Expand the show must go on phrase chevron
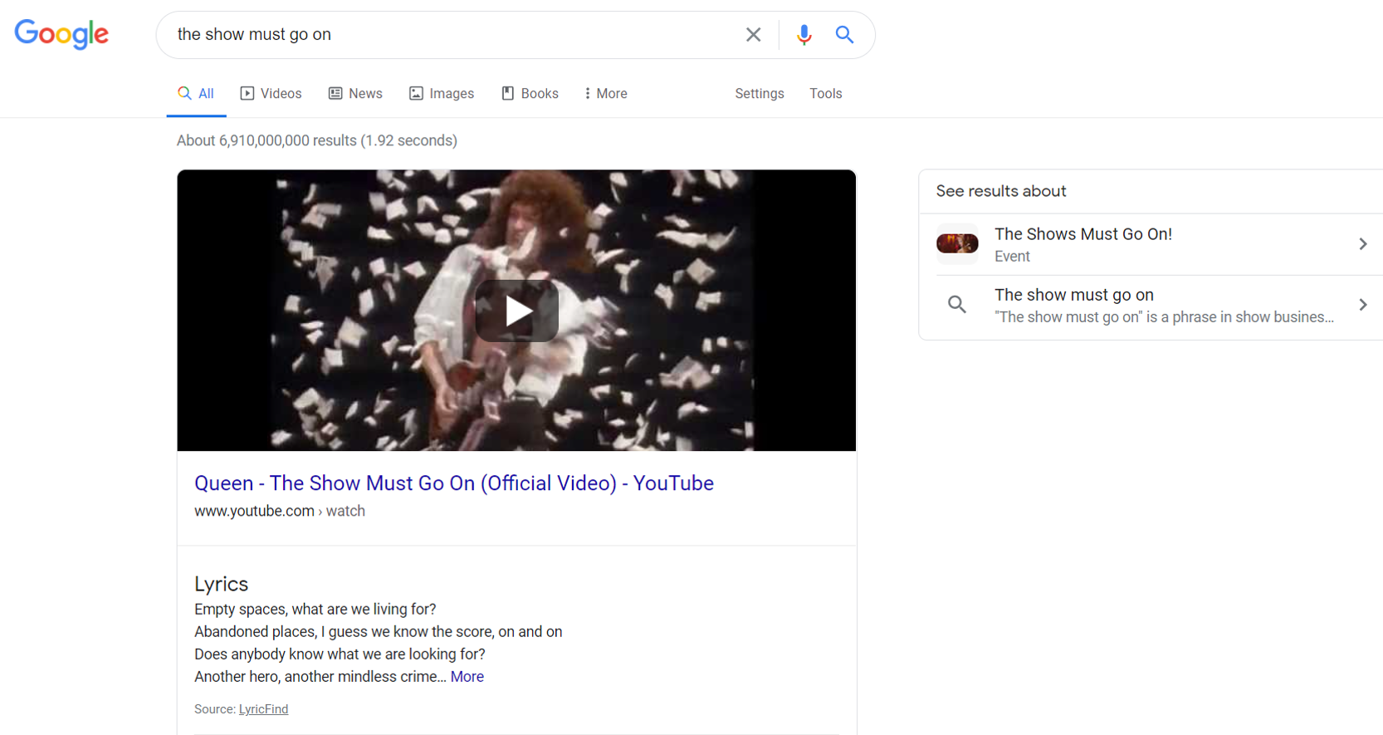The width and height of the screenshot is (1383, 735). [x=1362, y=305]
